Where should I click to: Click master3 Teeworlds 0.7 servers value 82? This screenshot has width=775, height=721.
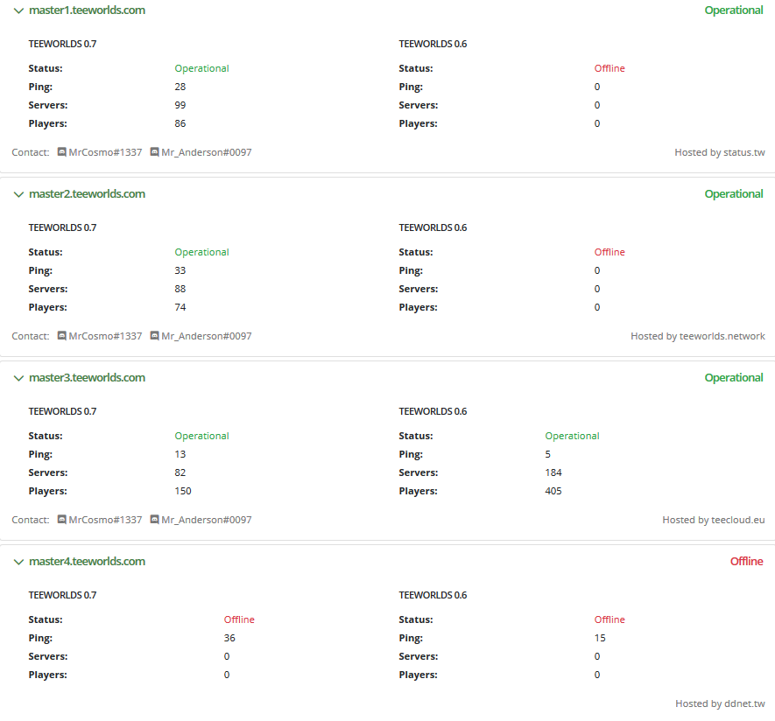(x=180, y=472)
